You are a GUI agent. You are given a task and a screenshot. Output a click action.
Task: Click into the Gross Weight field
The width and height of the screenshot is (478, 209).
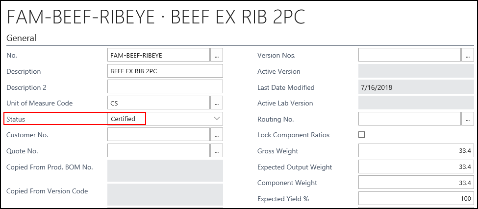click(x=416, y=151)
